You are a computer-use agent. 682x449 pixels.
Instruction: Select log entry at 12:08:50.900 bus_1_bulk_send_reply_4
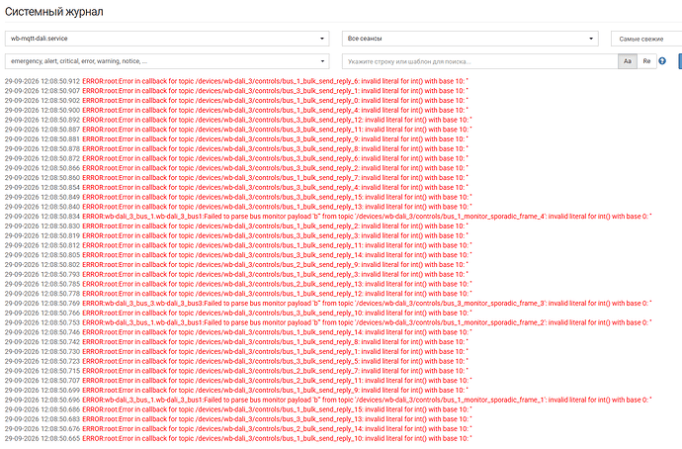(236, 110)
